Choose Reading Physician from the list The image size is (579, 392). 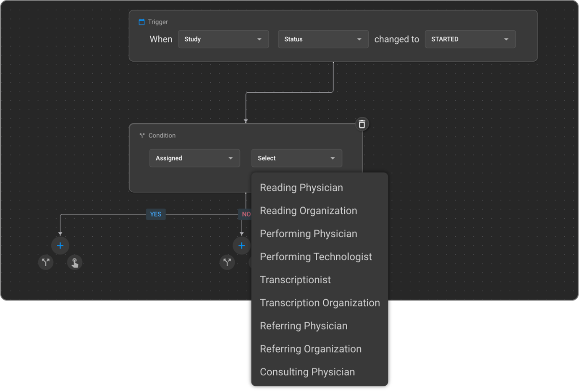301,188
